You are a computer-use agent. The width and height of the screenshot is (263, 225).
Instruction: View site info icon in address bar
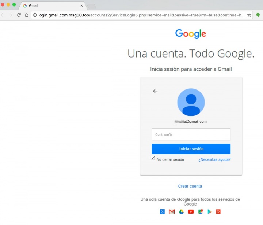[35, 15]
